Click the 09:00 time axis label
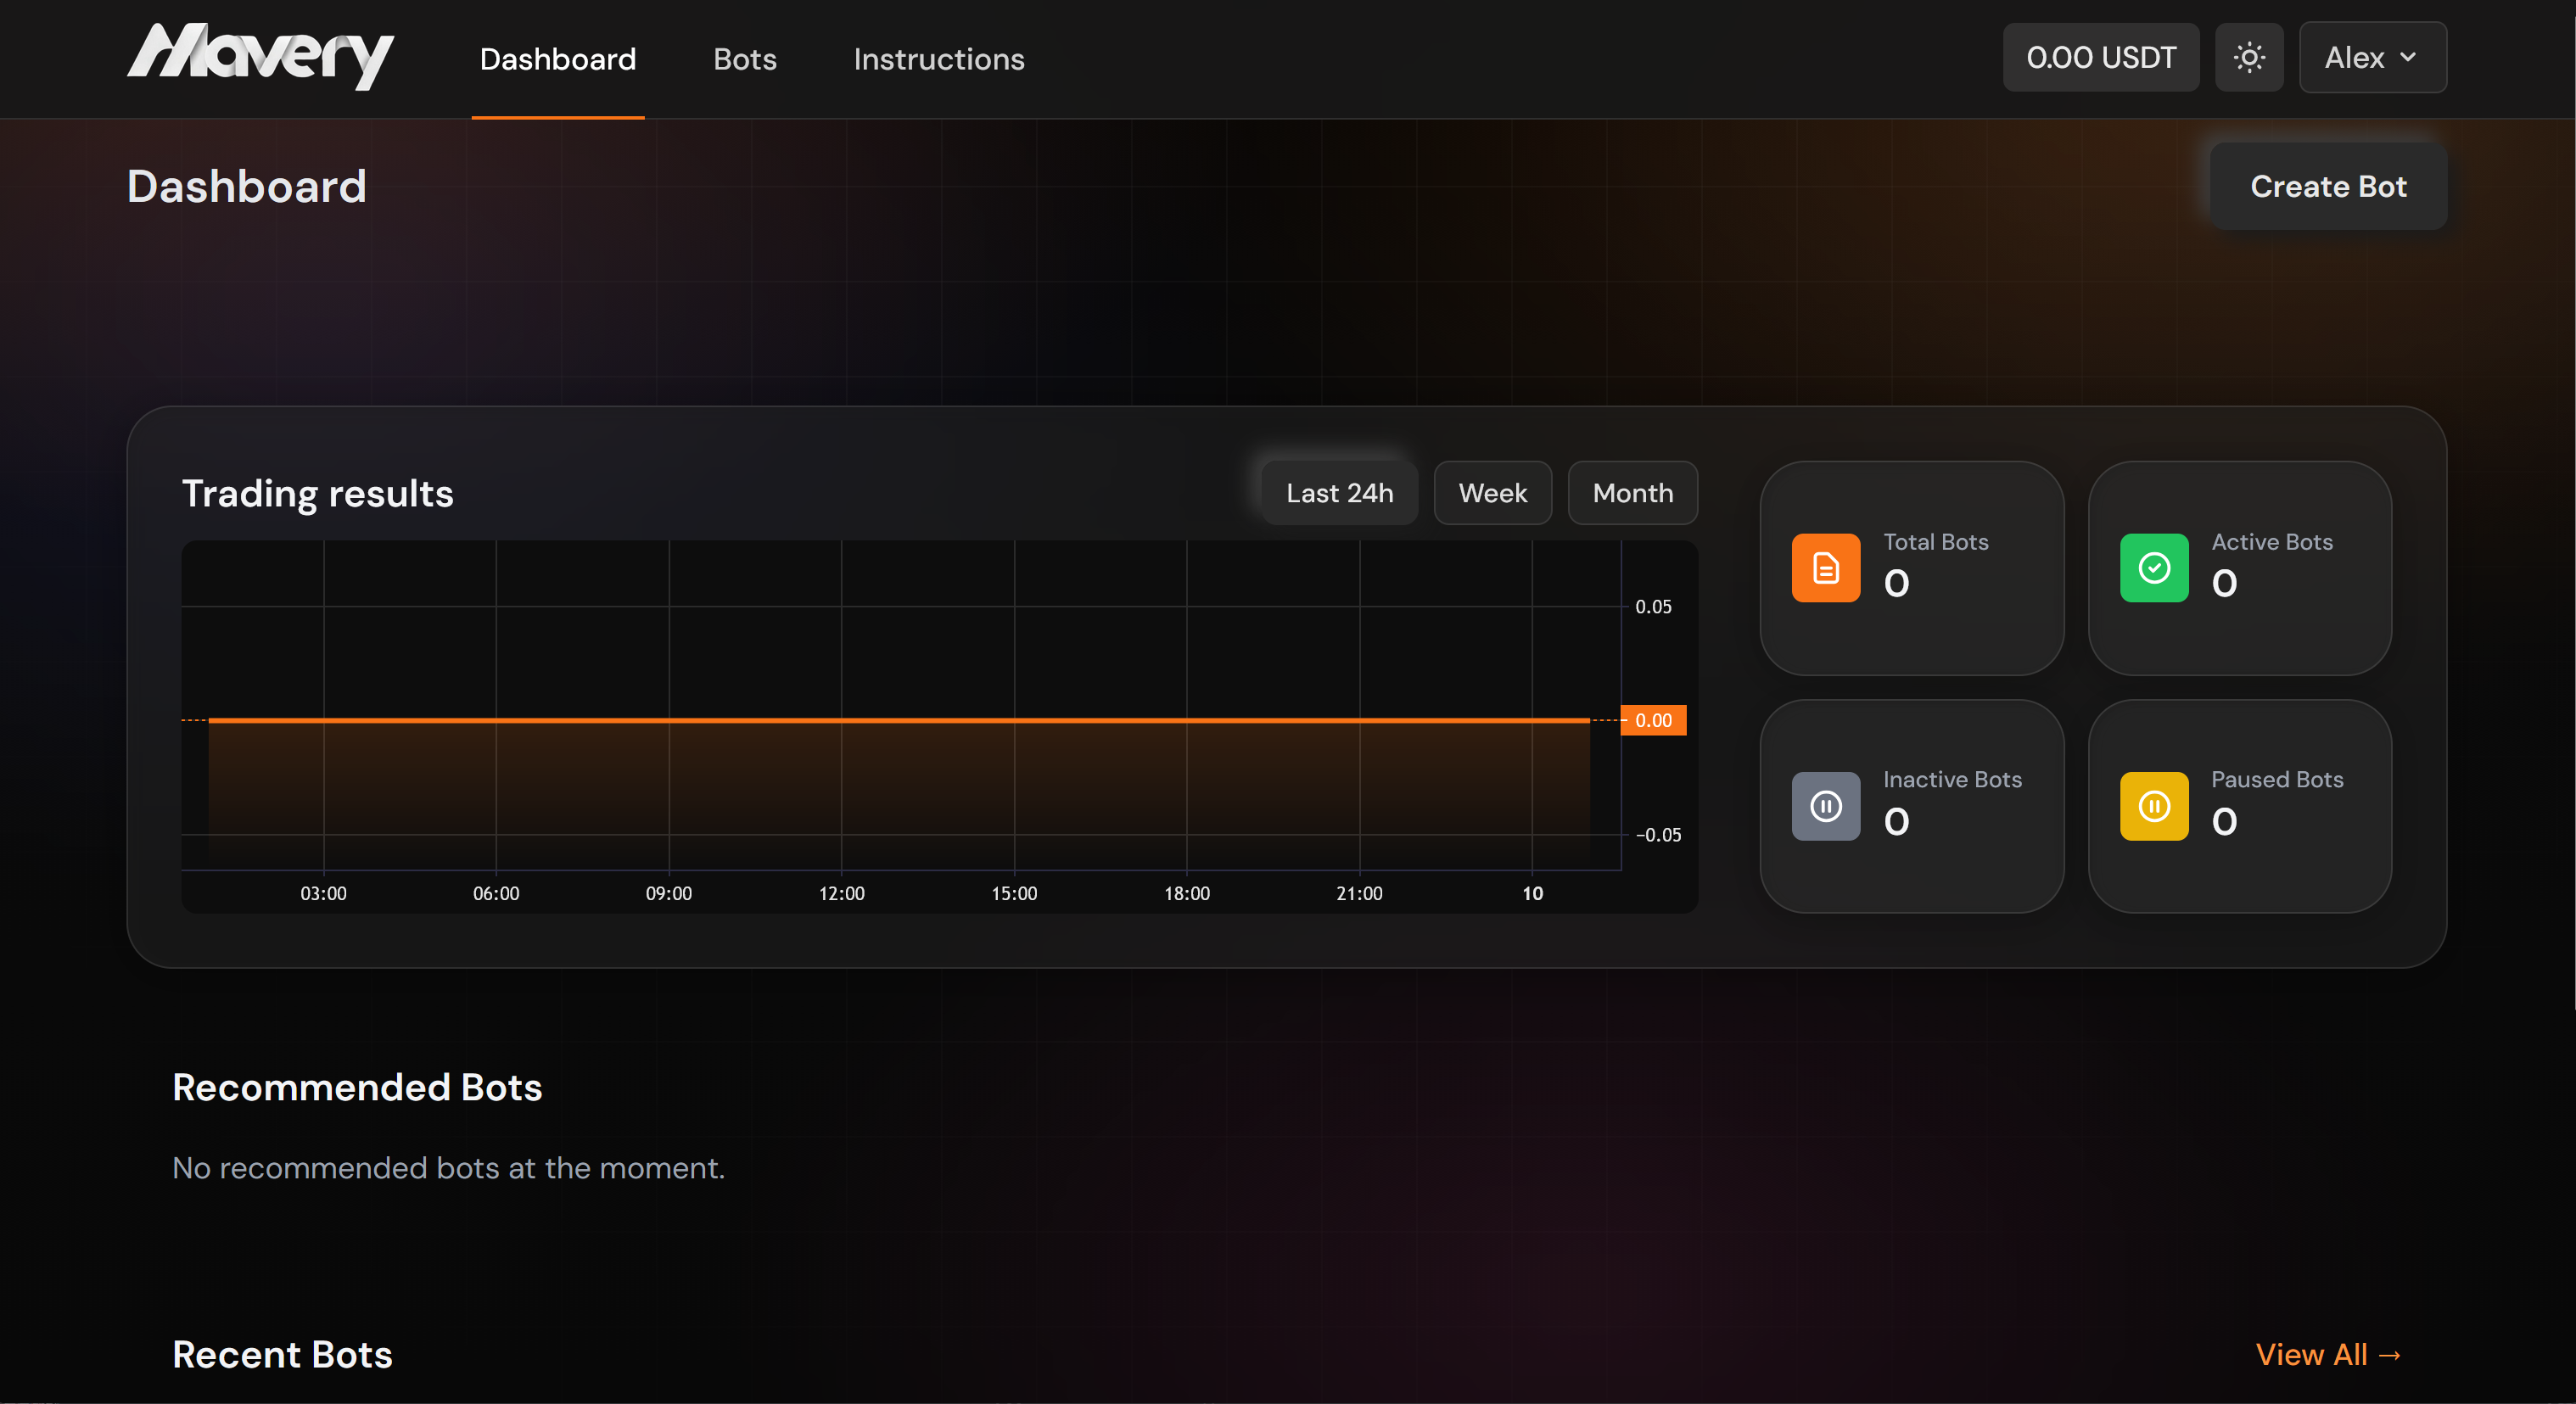Viewport: 2576px width, 1404px height. (x=668, y=893)
